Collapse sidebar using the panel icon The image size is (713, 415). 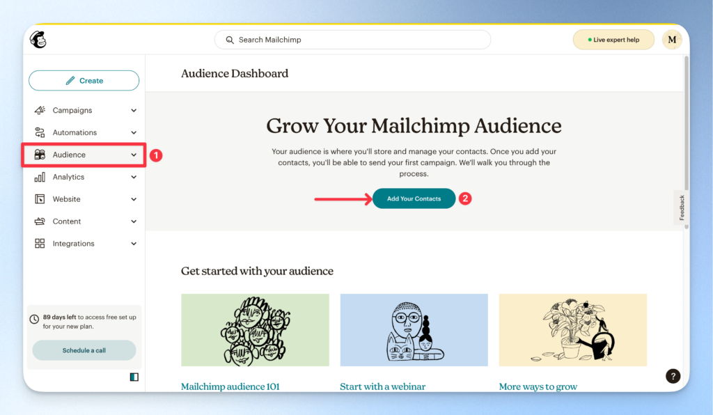[x=134, y=377]
